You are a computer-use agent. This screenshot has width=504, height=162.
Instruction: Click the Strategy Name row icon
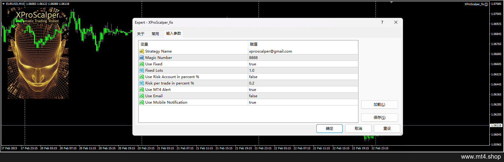[142, 51]
